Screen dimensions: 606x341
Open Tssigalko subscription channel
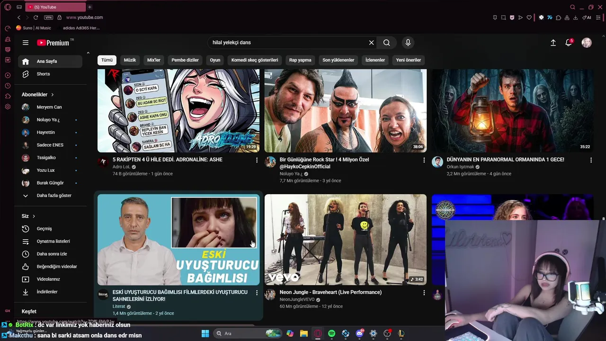tap(50, 158)
